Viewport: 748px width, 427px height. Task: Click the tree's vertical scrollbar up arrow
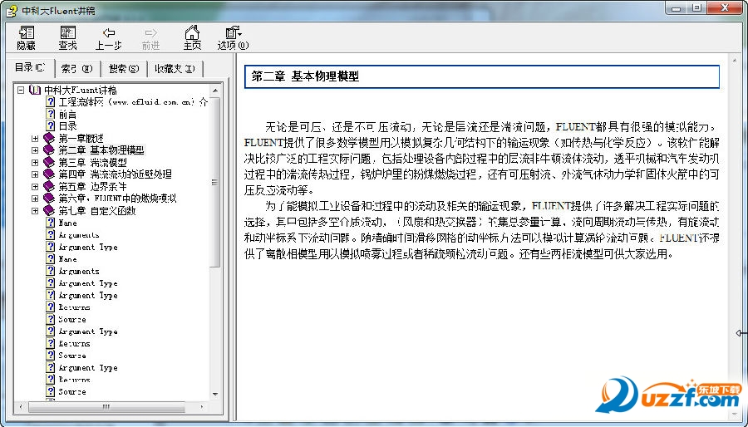point(215,90)
